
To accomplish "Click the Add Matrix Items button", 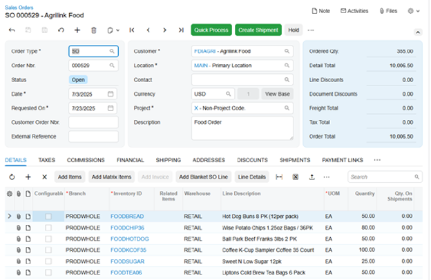I will tap(111, 177).
